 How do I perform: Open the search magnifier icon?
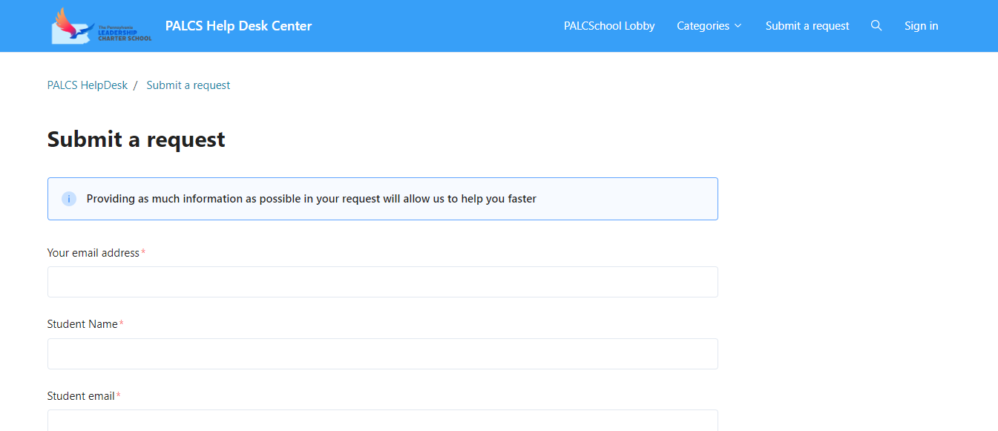pos(876,26)
